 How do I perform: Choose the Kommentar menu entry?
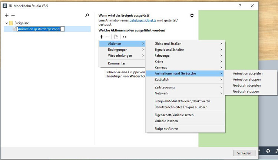122,63
